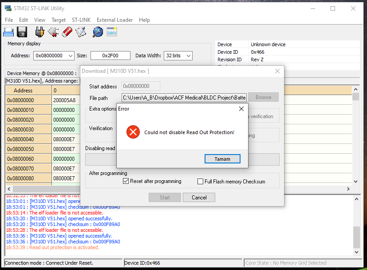Expand the Address combo box dropdown
The height and width of the screenshot is (270, 367).
coord(71,56)
